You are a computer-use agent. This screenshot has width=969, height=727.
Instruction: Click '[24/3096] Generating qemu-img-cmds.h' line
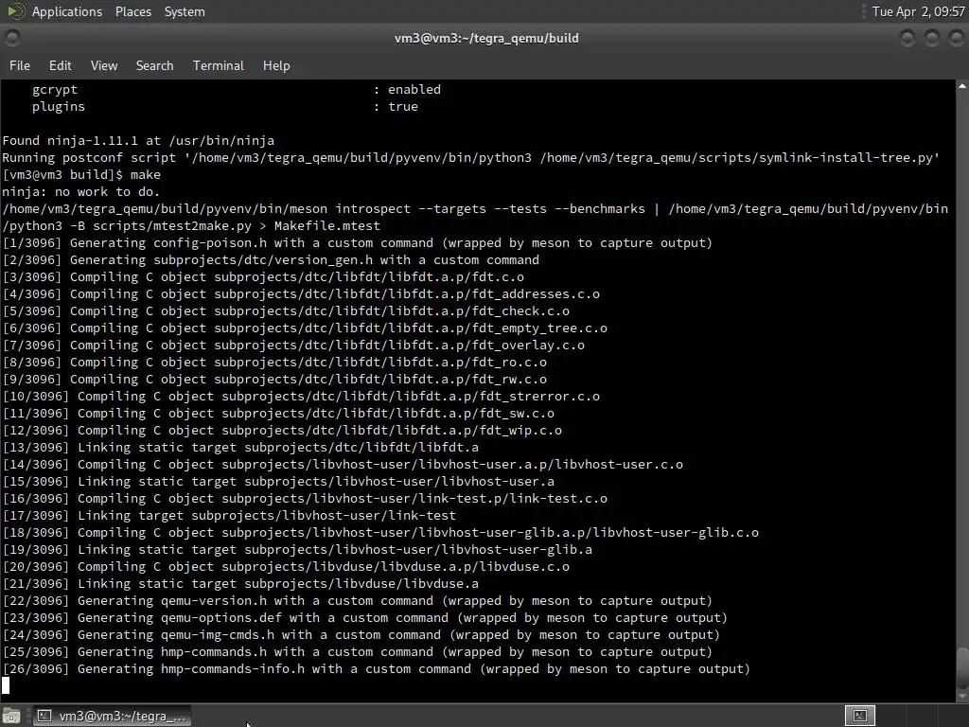point(361,635)
